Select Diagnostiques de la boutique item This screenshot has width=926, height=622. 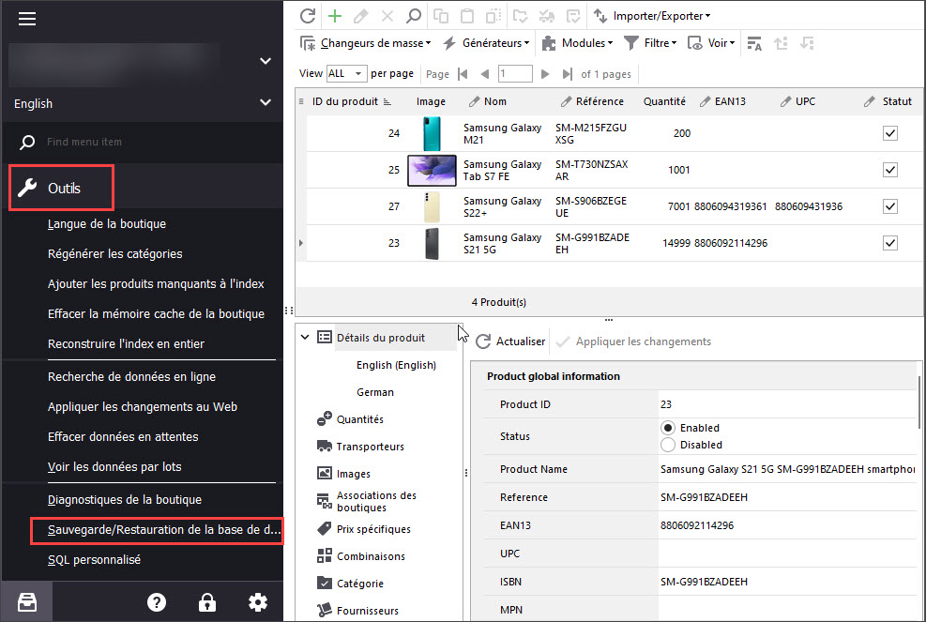(125, 500)
